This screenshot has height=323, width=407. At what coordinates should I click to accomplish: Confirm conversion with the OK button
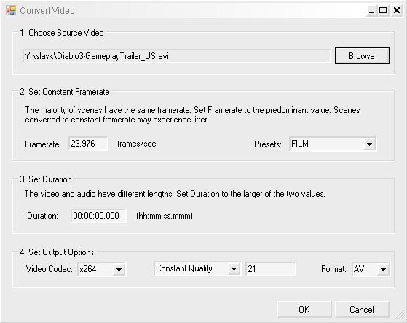tap(304, 309)
